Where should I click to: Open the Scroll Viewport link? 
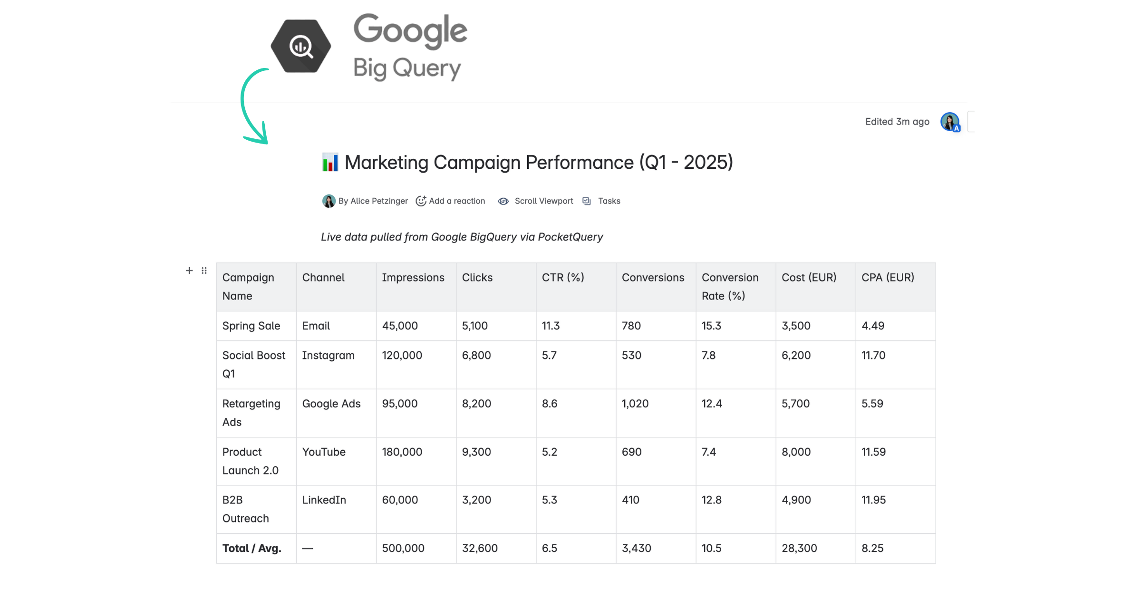point(544,201)
